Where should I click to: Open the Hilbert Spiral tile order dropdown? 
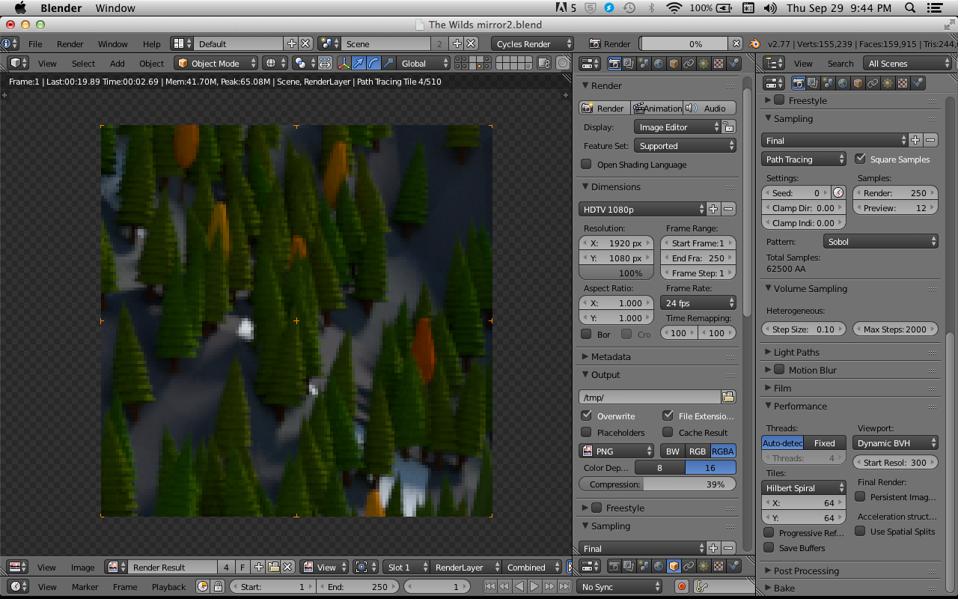[804, 488]
